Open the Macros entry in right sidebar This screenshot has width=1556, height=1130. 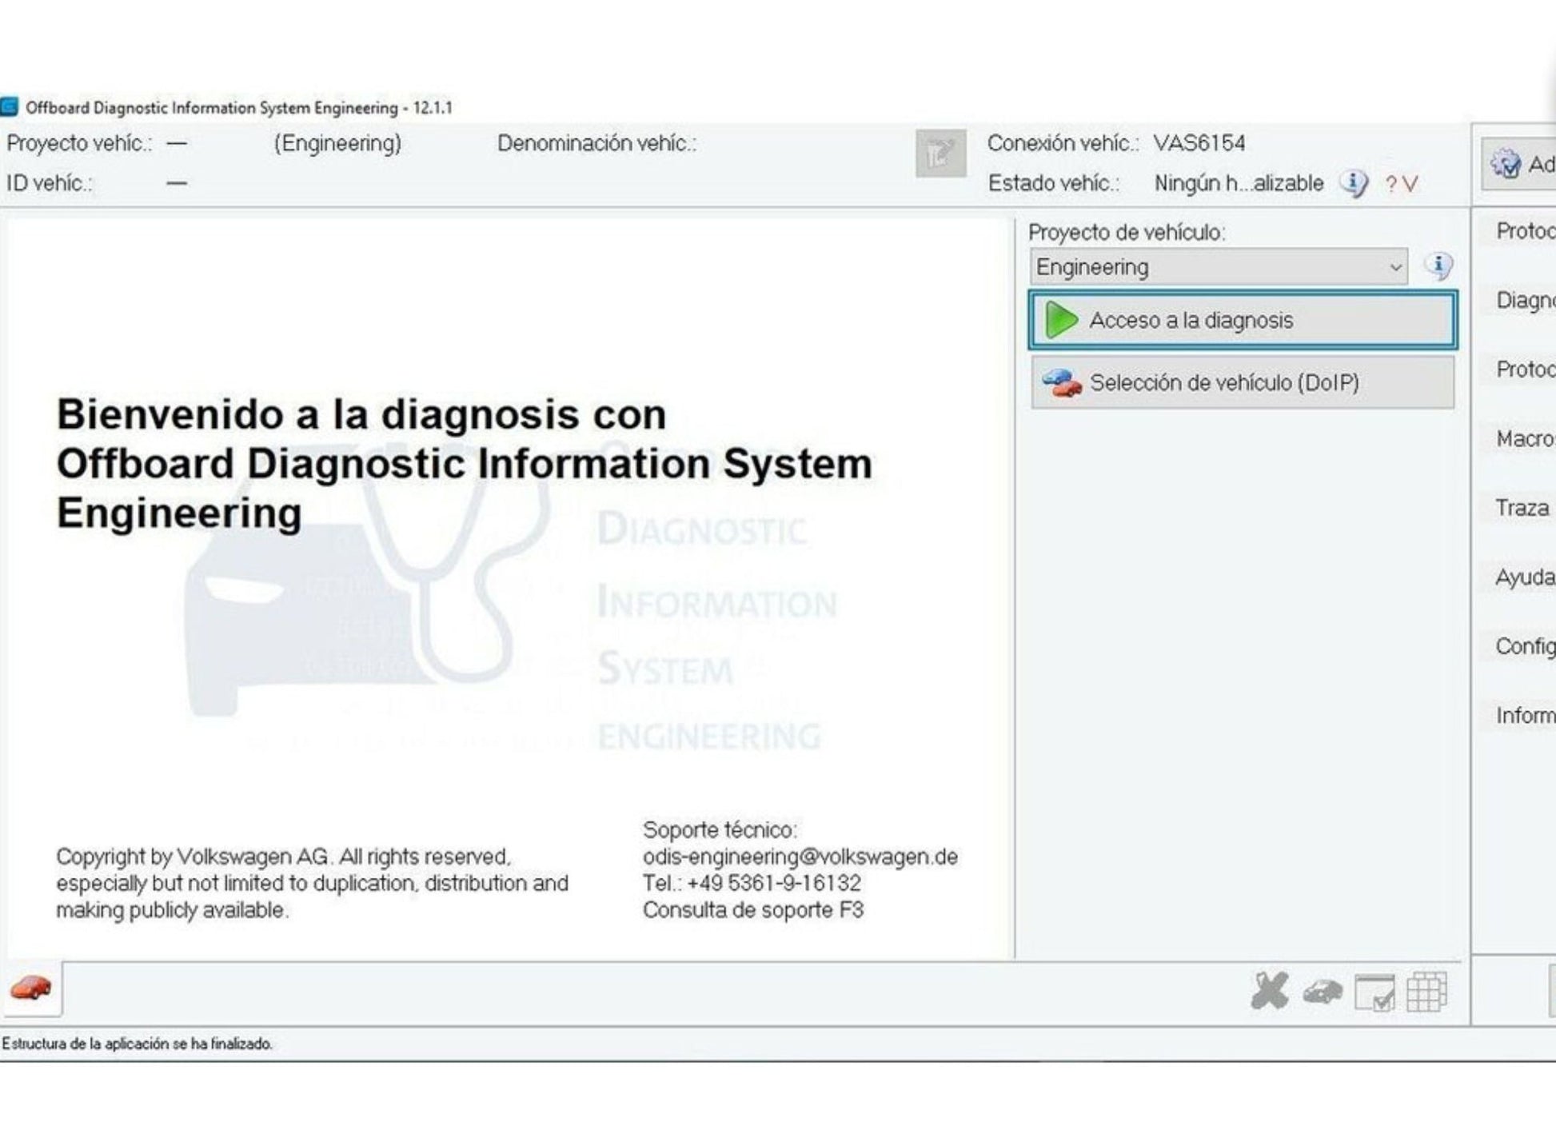[x=1523, y=439]
